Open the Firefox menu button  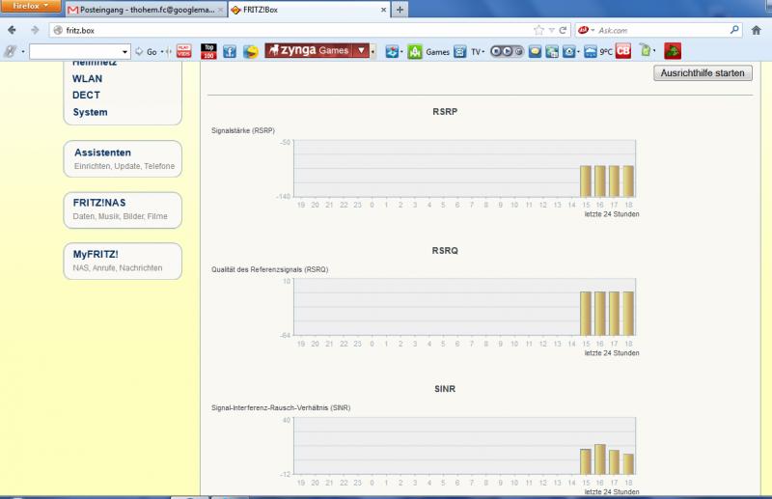(30, 6)
